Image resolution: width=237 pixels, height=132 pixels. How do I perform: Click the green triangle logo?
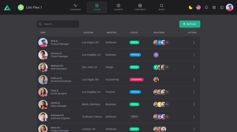[7, 7]
